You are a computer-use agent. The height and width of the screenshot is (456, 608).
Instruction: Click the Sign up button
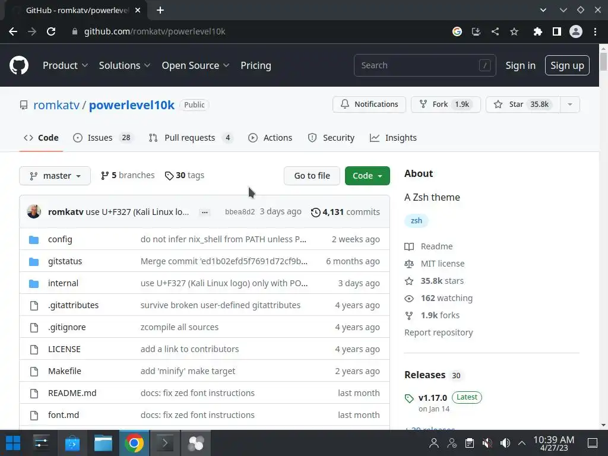point(567,65)
